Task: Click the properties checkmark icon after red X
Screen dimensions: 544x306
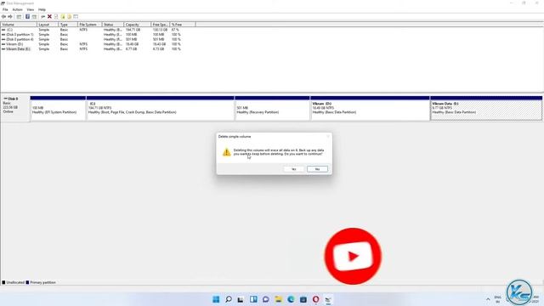Action: pos(56,17)
